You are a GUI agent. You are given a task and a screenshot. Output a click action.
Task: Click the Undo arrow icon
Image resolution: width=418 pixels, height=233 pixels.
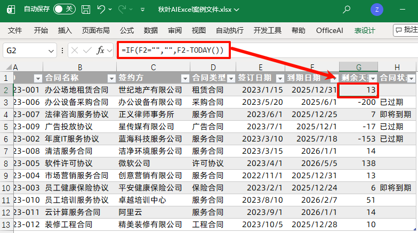(x=101, y=10)
